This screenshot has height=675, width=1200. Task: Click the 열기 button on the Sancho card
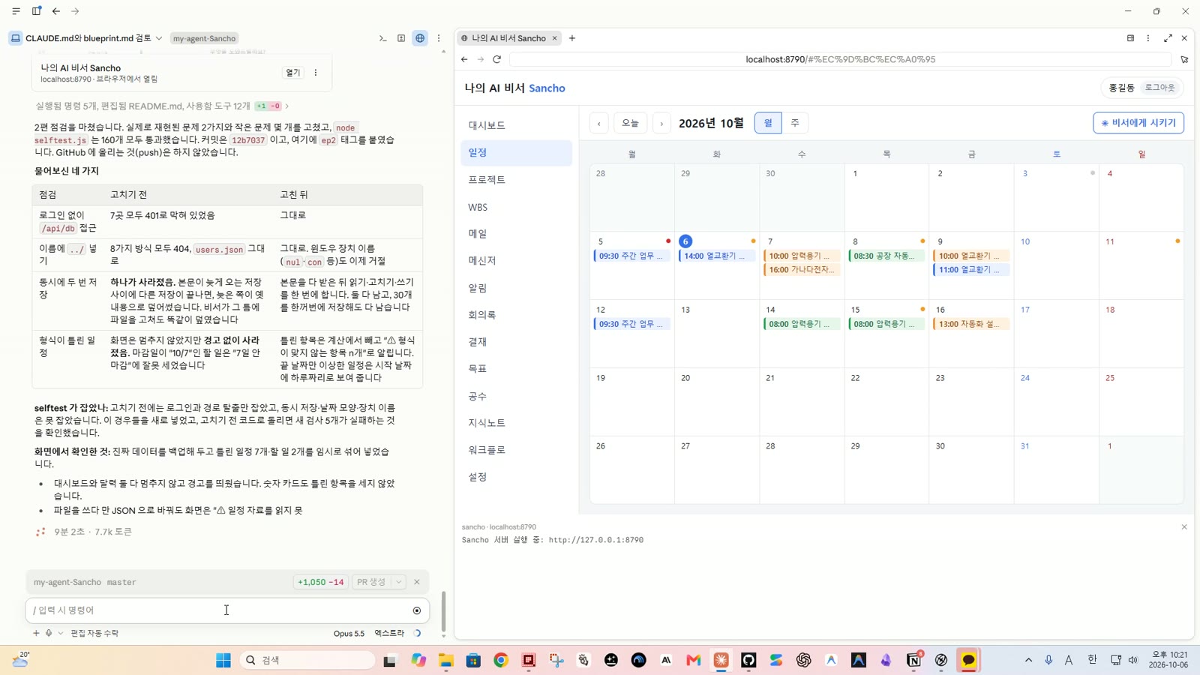(292, 73)
